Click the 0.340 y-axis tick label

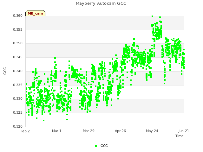[18, 71]
